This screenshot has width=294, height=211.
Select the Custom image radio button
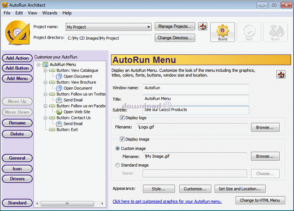click(118, 149)
